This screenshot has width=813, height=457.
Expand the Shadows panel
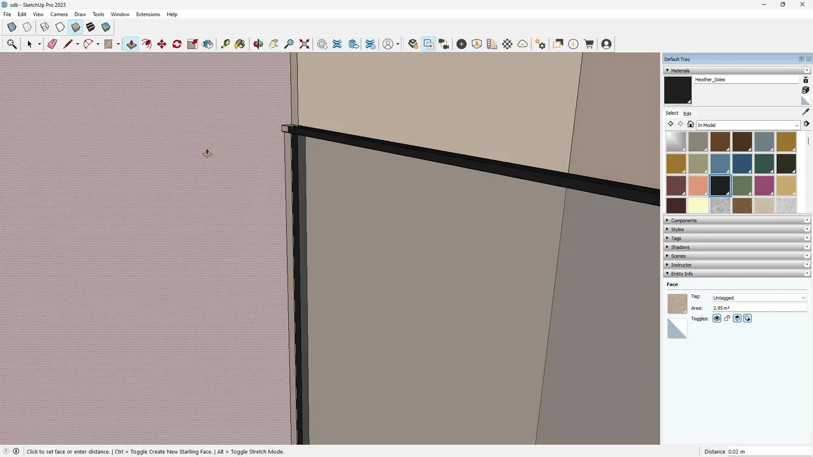[x=737, y=247]
